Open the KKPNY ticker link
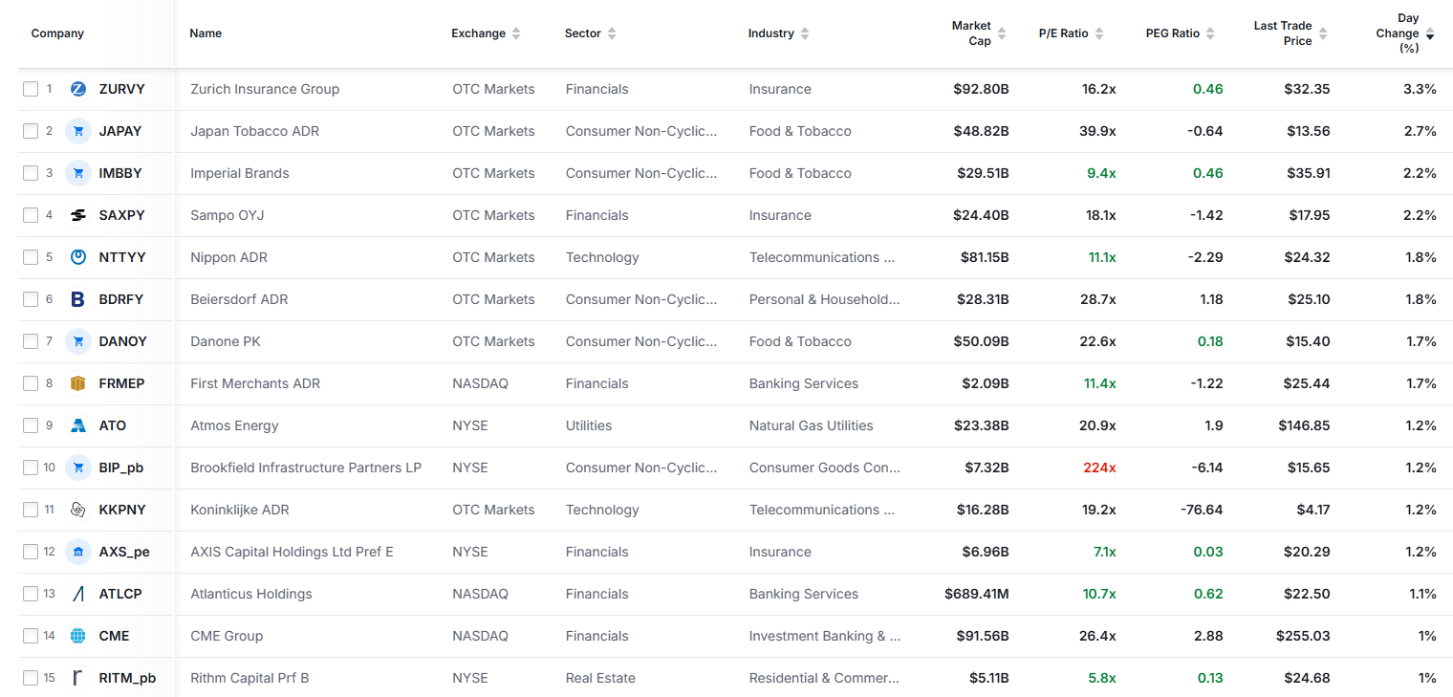Image resolution: width=1453 pixels, height=697 pixels. 122,510
